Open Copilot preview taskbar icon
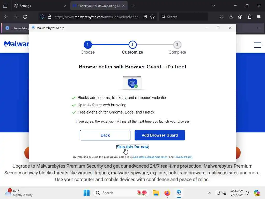The height and width of the screenshot is (199, 265). [257, 193]
